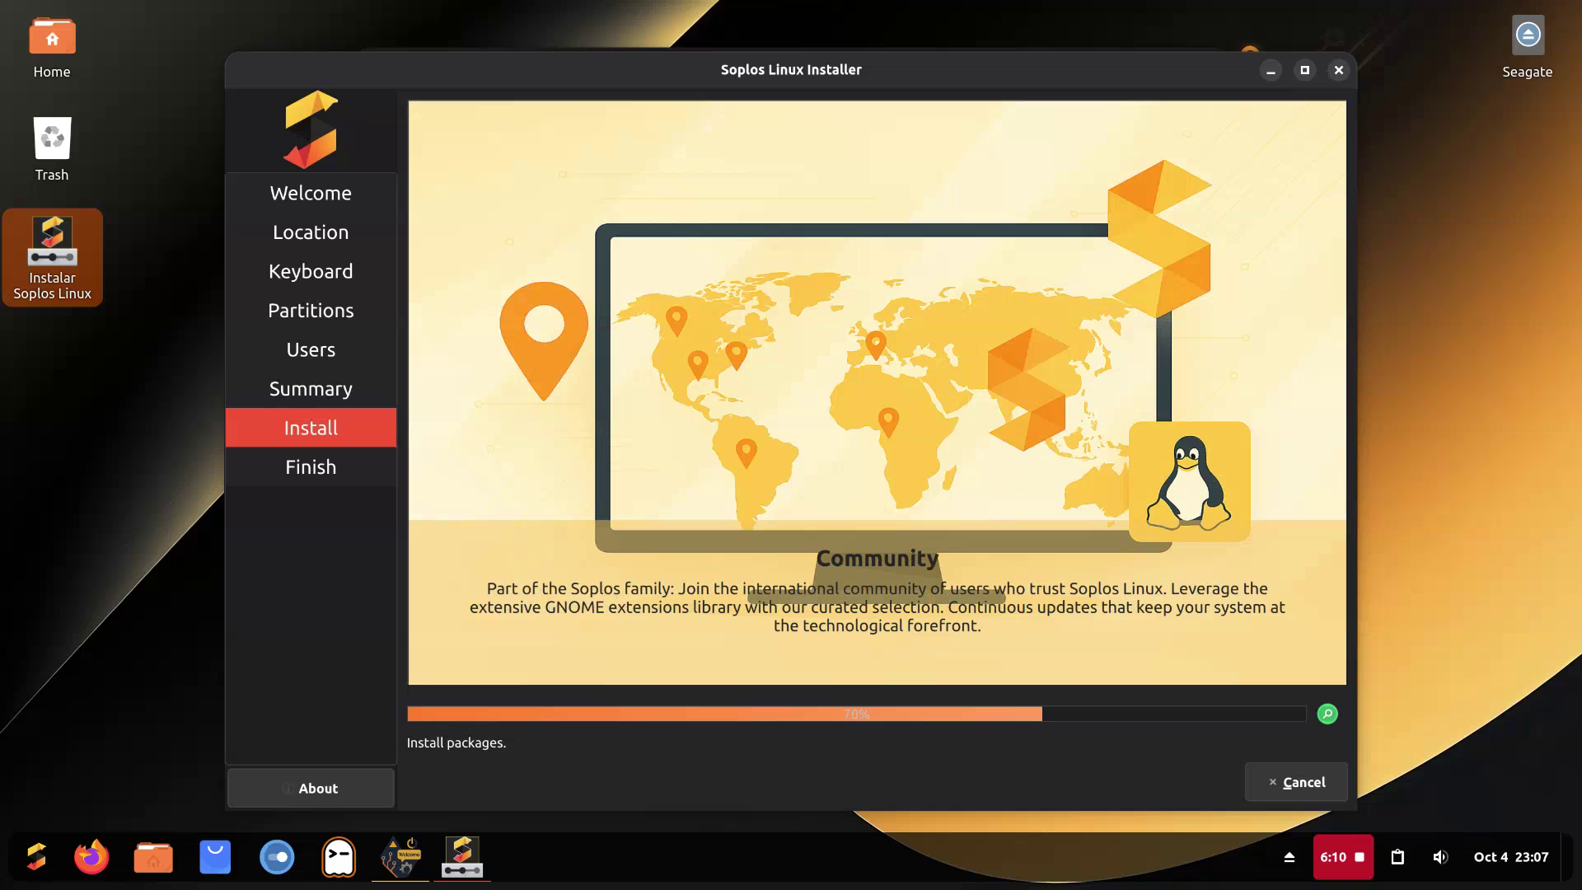
Task: Switch to the Welcome app in taskbar
Action: tap(400, 857)
